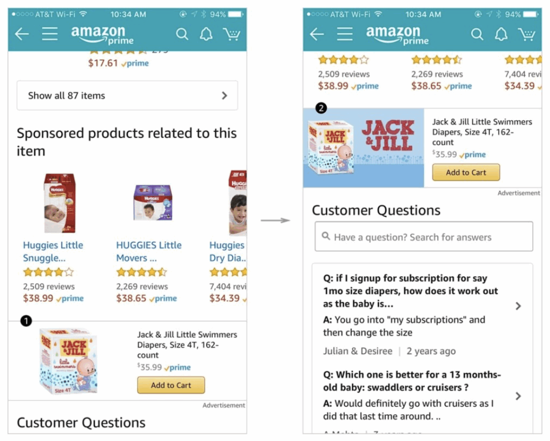The image size is (550, 441).
Task: Open notifications bell in left phone header
Action: point(206,34)
